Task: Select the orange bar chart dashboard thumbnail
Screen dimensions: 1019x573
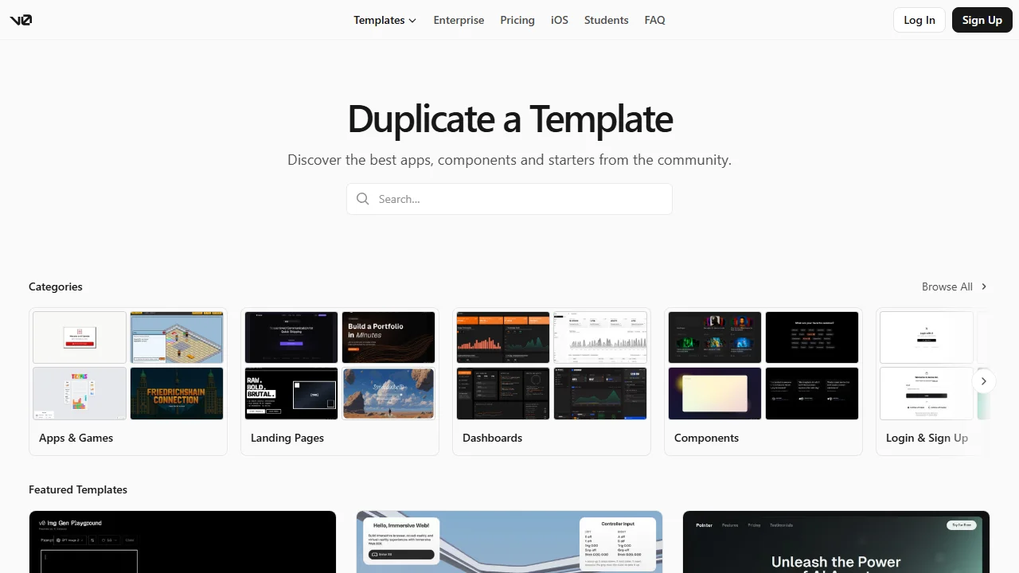Action: click(x=503, y=337)
